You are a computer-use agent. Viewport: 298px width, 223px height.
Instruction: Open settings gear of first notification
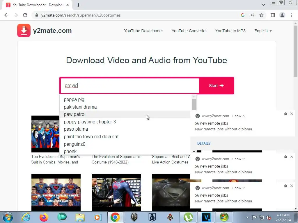286,114
